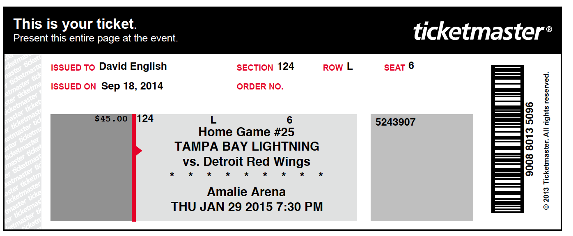Click the SEAT 6 field
This screenshot has width=573, height=236.
point(399,66)
